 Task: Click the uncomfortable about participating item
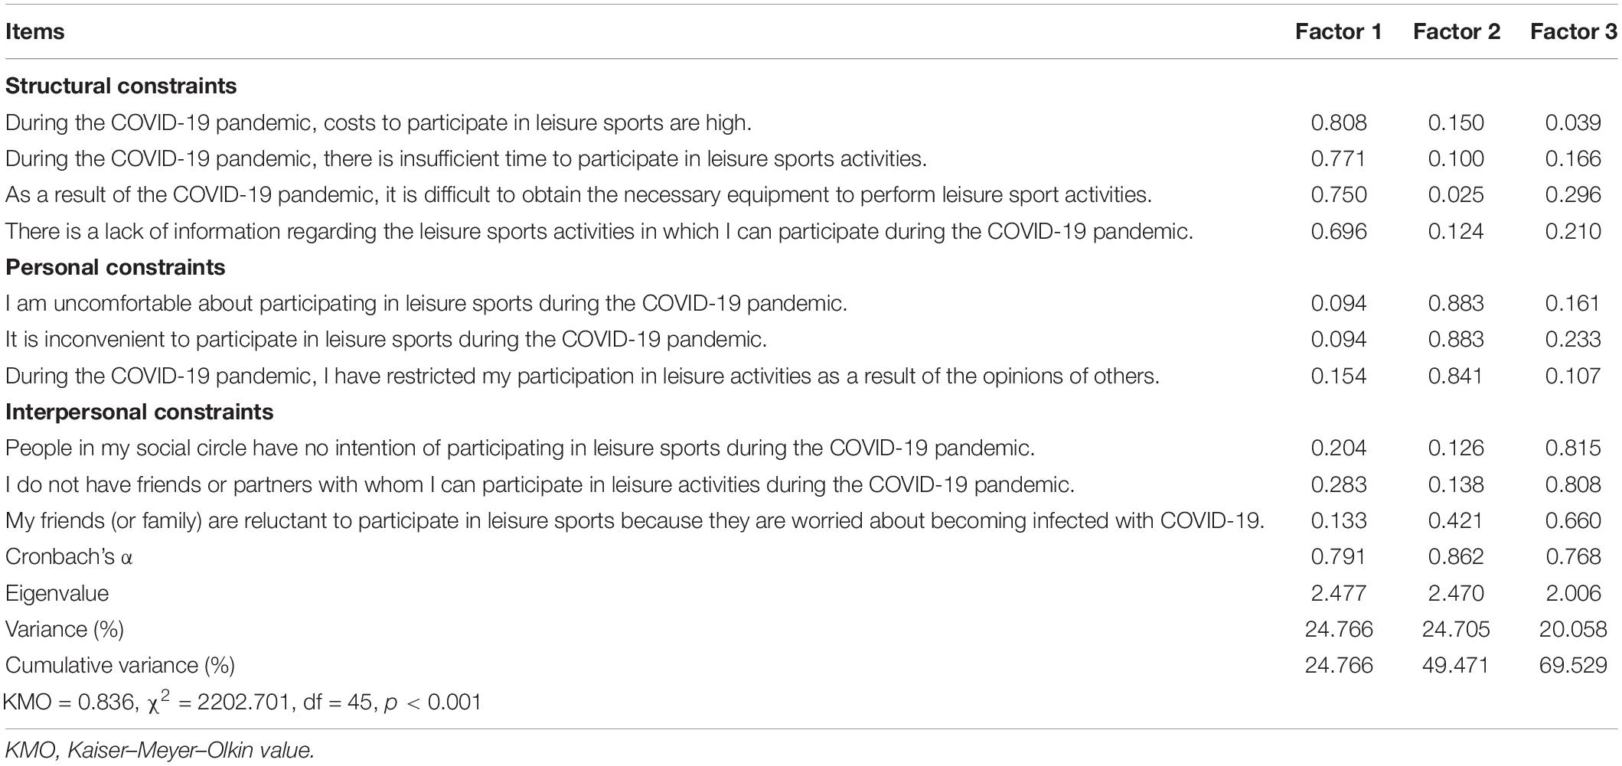(426, 303)
